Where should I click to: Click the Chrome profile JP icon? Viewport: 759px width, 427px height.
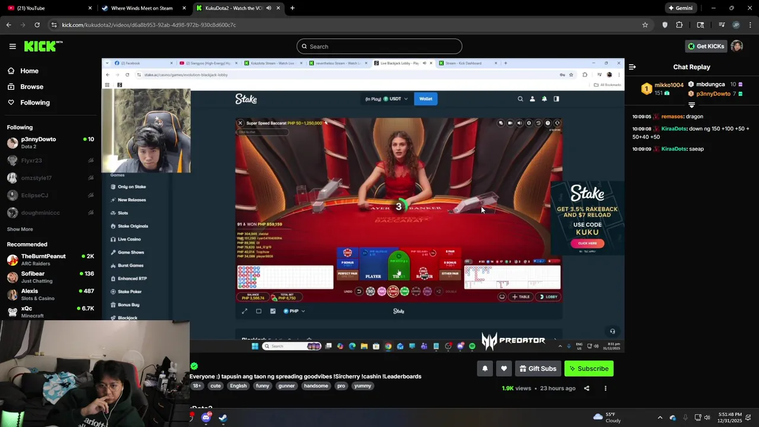pyautogui.click(x=736, y=25)
